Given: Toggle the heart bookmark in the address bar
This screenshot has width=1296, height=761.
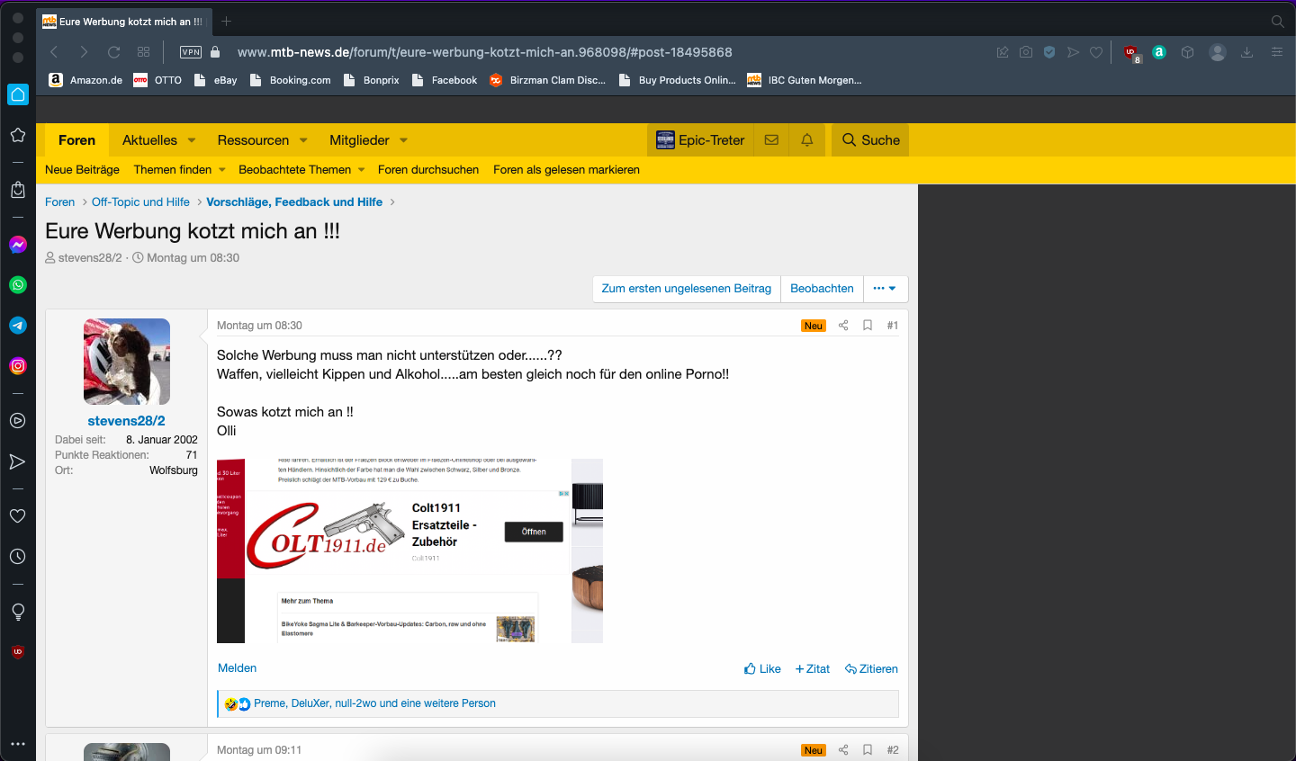Looking at the screenshot, I should pyautogui.click(x=1096, y=52).
